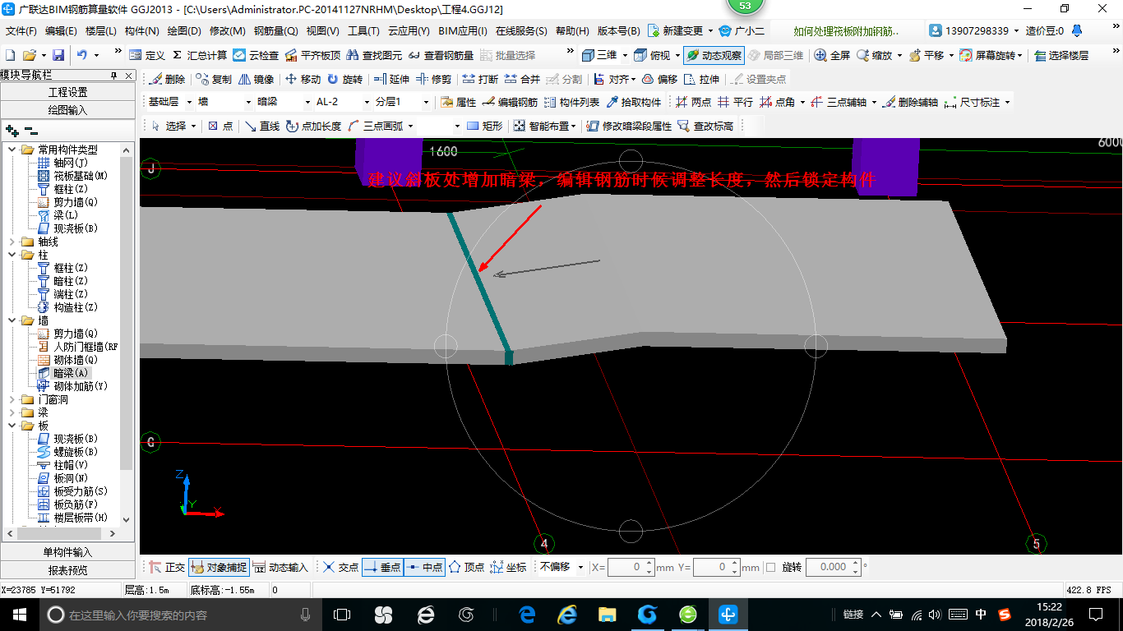Select 矩形 rectangle drawing tool

click(484, 126)
